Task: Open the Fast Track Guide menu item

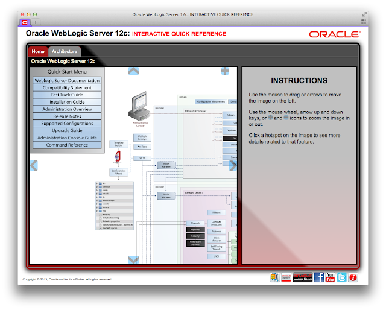Action: point(67,95)
